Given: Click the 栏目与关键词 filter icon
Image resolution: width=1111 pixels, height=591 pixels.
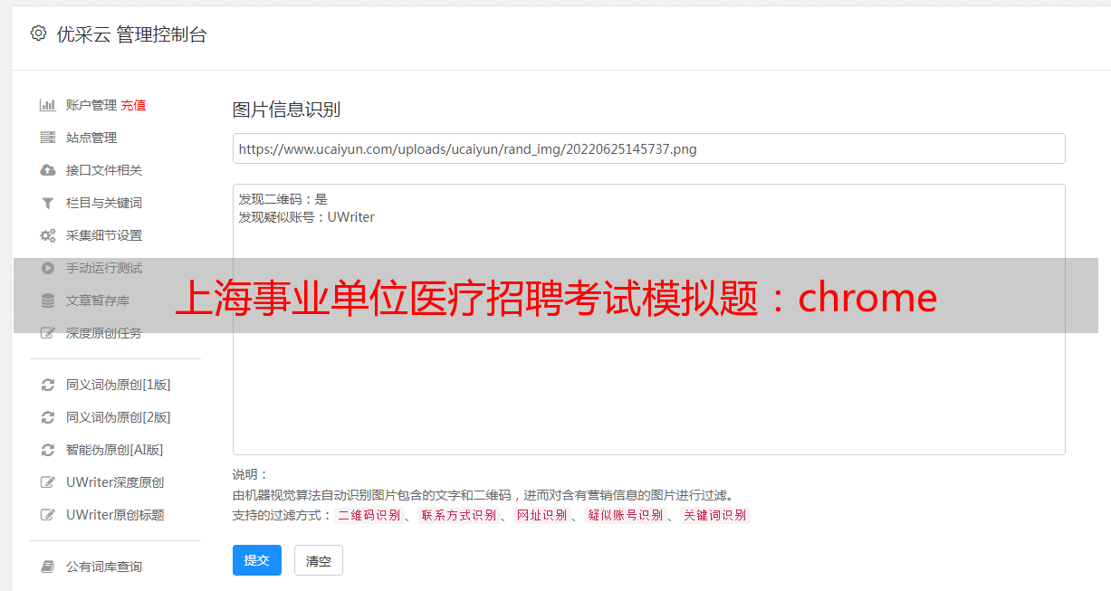Looking at the screenshot, I should pos(48,203).
